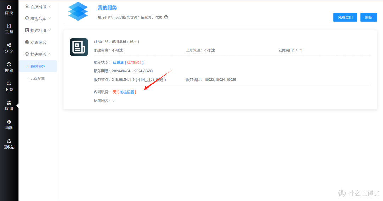383x201 pixels.
Task: Open 动态域名 menu entry
Action: (x=38, y=42)
